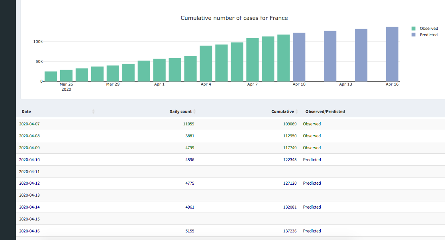Sort table by the Date column arrows
This screenshot has width=445, height=240.
click(x=93, y=112)
